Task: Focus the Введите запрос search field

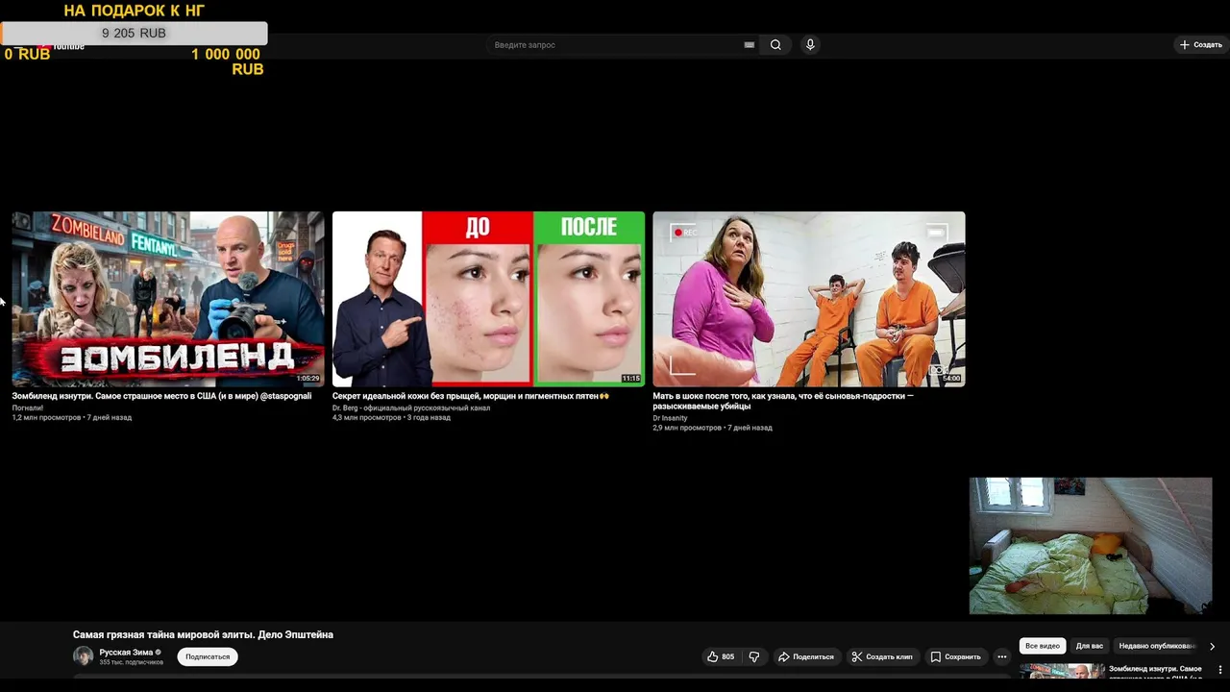Action: (x=615, y=45)
